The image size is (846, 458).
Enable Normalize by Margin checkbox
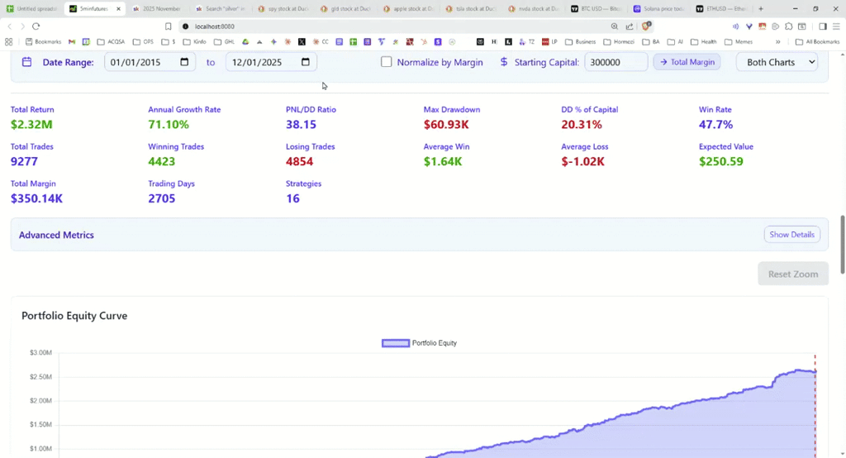point(387,61)
